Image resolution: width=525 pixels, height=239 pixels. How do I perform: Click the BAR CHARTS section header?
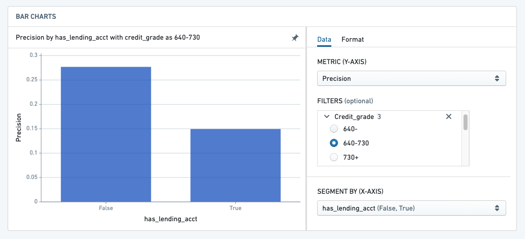[x=36, y=16]
